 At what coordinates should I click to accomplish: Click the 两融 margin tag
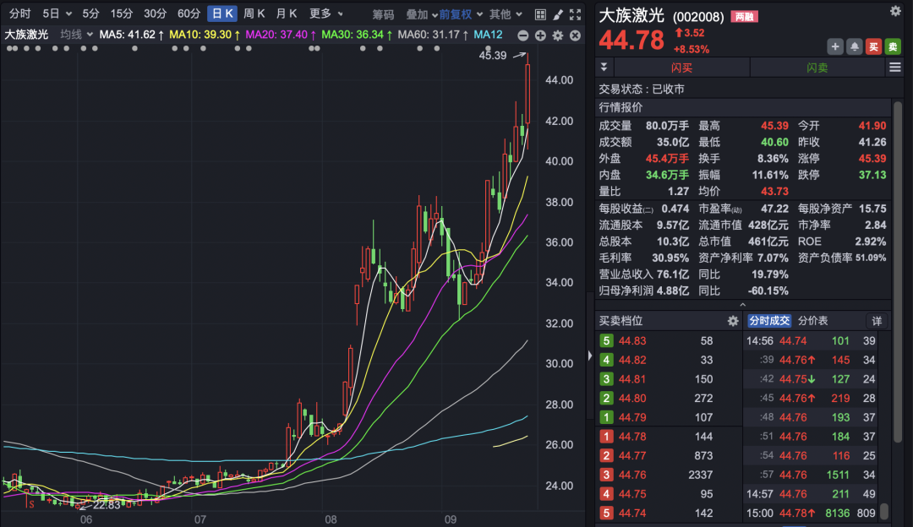[744, 17]
